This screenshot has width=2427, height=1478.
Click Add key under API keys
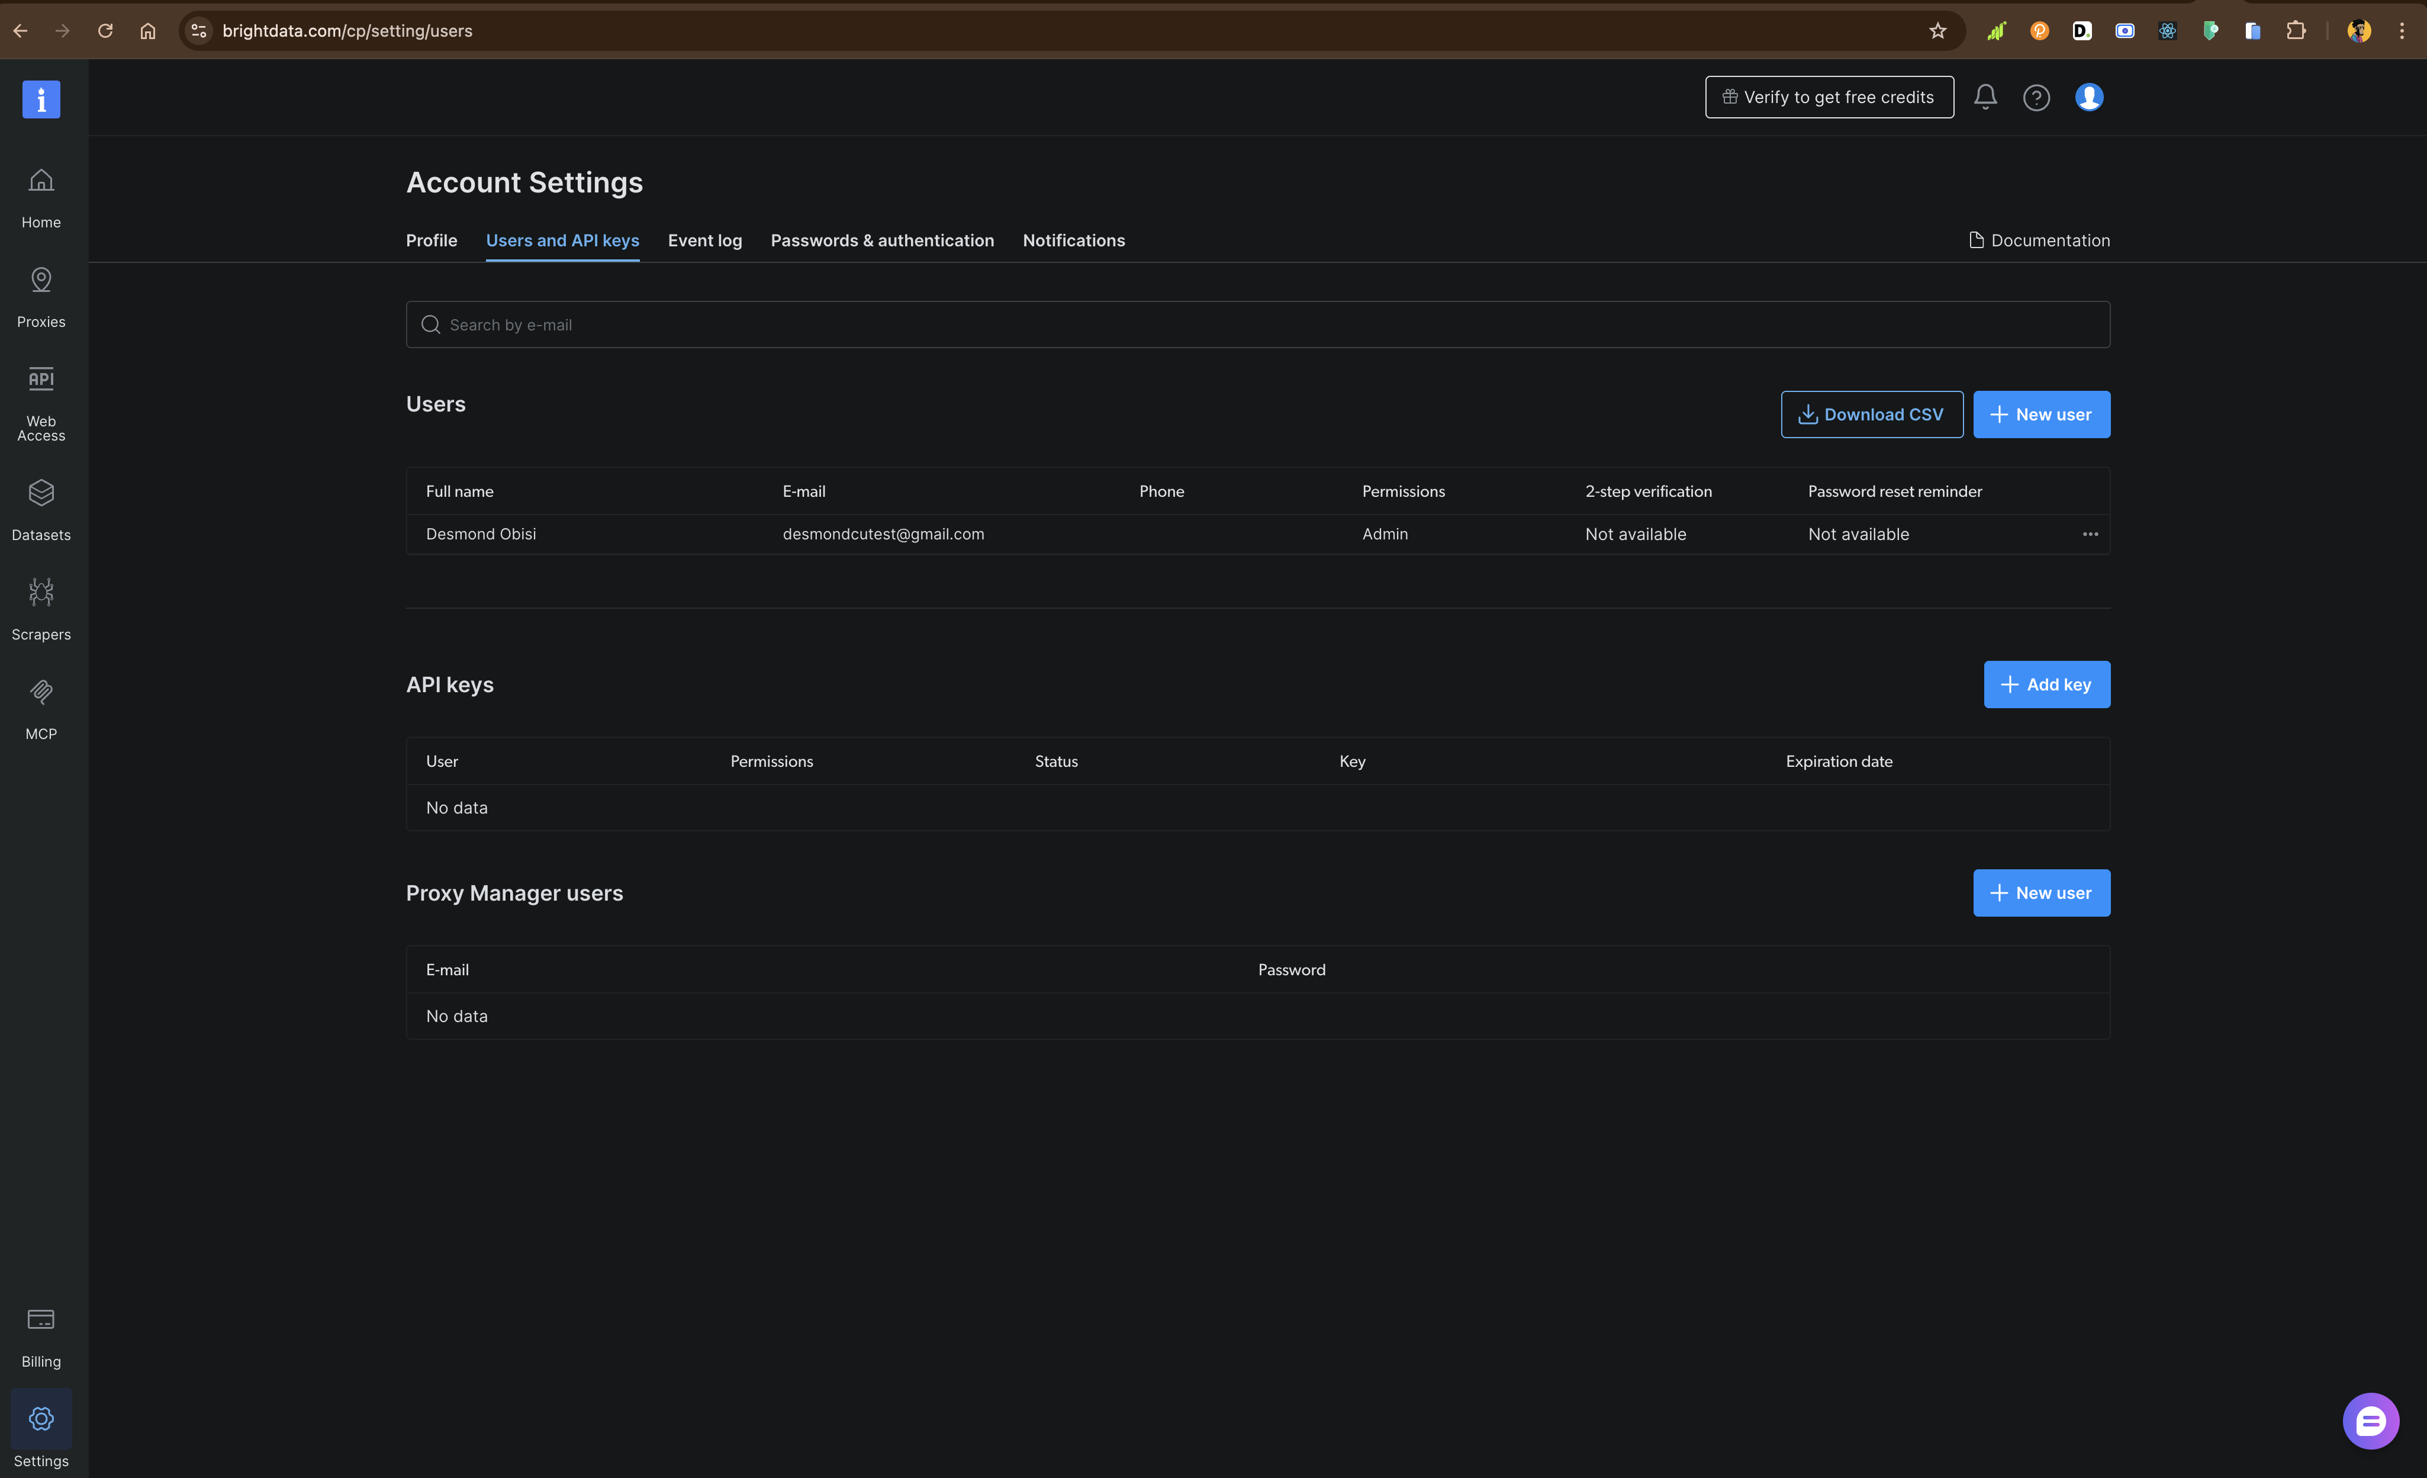(2047, 684)
